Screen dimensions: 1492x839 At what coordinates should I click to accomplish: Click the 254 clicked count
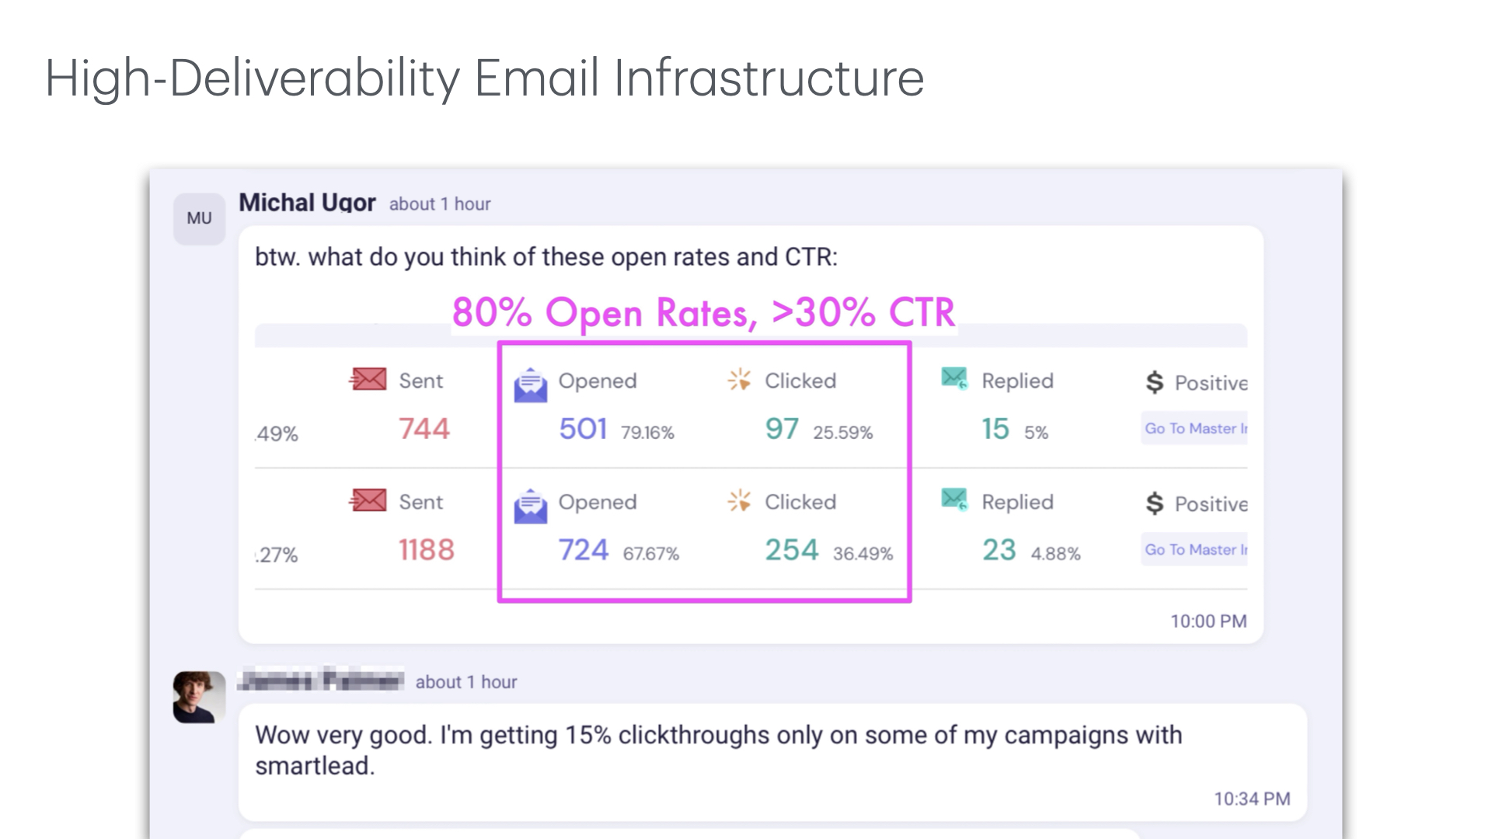pos(792,550)
